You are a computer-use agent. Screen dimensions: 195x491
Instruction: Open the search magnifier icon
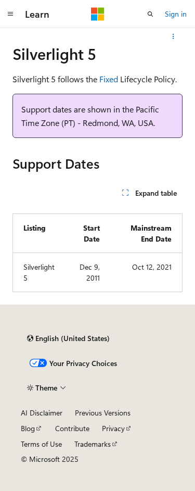point(150,14)
